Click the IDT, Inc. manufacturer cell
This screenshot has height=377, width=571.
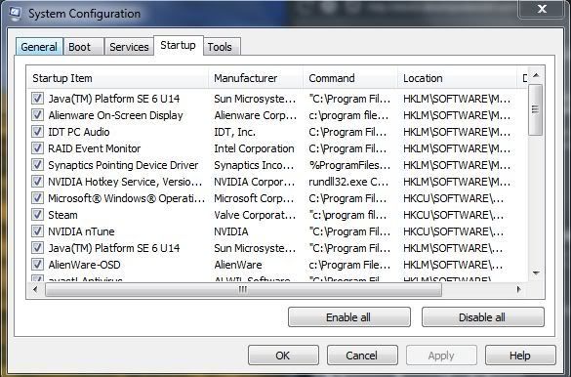[235, 132]
